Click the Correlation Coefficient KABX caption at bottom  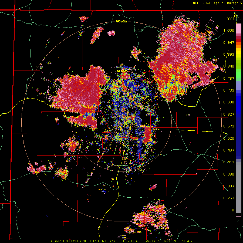click(122, 241)
